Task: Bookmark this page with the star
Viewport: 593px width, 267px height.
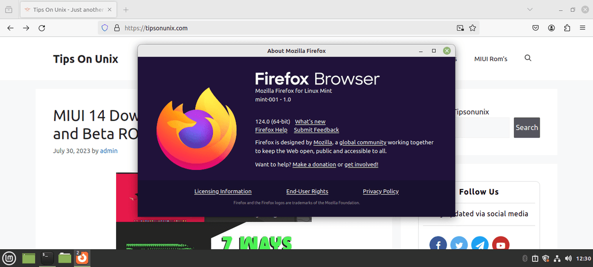Action: (472, 28)
